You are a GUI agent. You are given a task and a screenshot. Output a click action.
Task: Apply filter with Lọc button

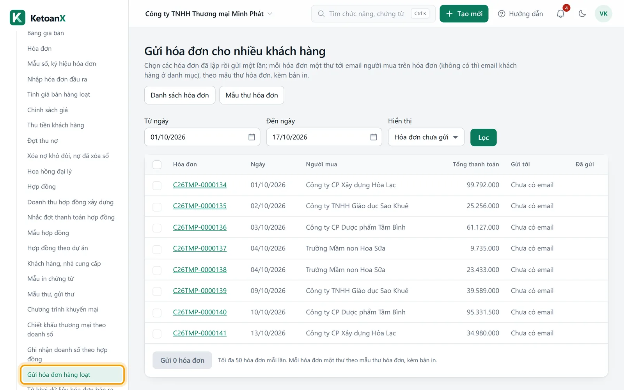[x=483, y=137]
